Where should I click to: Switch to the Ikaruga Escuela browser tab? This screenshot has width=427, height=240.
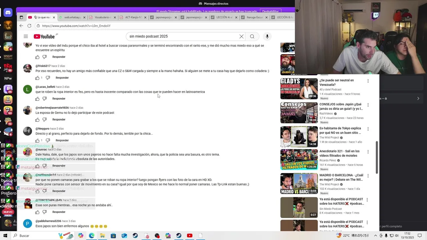click(x=255, y=17)
